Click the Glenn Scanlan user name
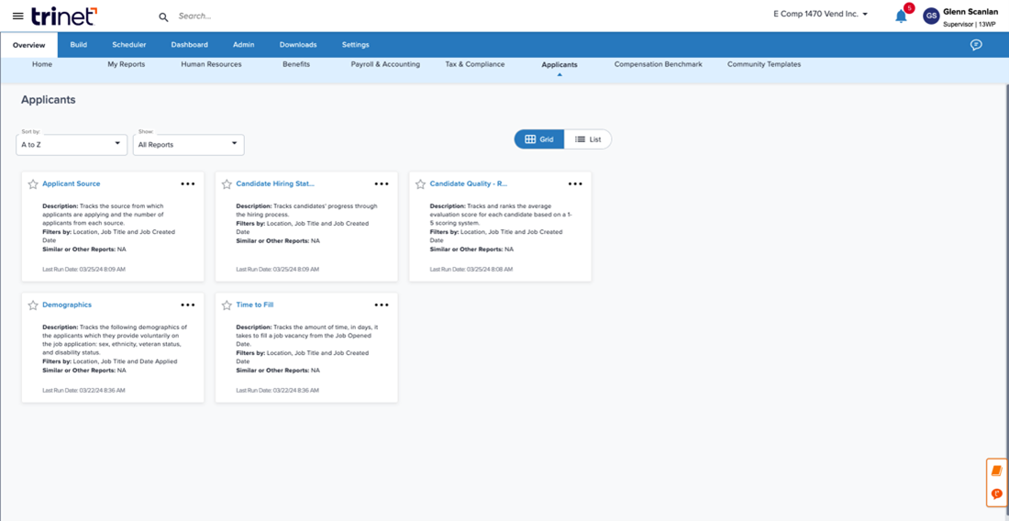The height and width of the screenshot is (521, 1009). tap(970, 12)
